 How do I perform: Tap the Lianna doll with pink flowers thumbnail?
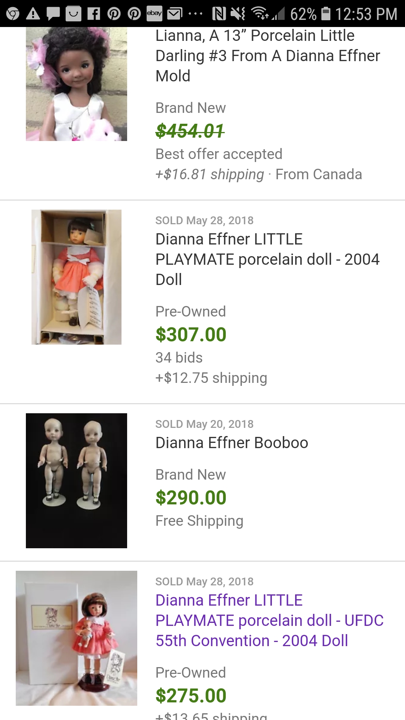click(x=76, y=84)
